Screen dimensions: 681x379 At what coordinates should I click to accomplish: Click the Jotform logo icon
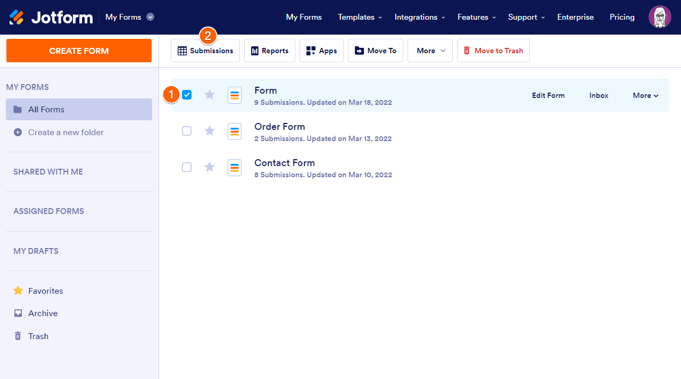[16, 17]
